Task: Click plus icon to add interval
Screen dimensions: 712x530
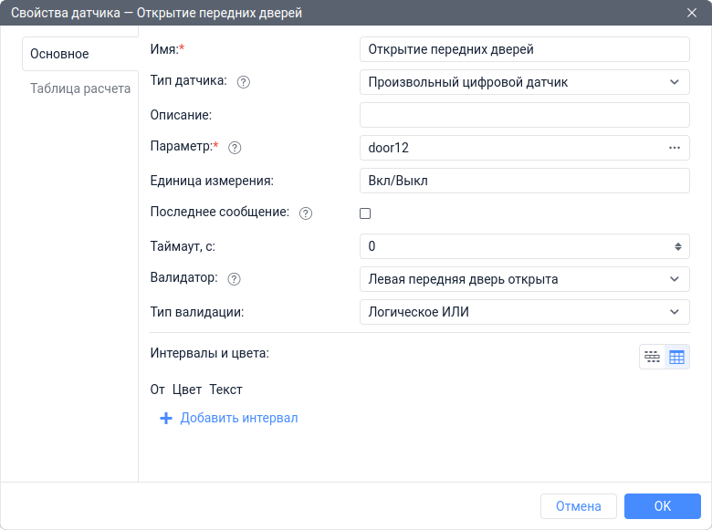Action: click(x=166, y=419)
